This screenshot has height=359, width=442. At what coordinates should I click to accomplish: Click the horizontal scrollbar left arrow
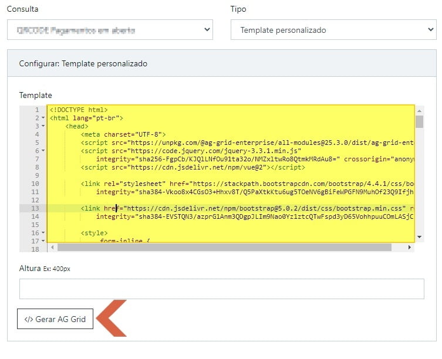coord(52,248)
